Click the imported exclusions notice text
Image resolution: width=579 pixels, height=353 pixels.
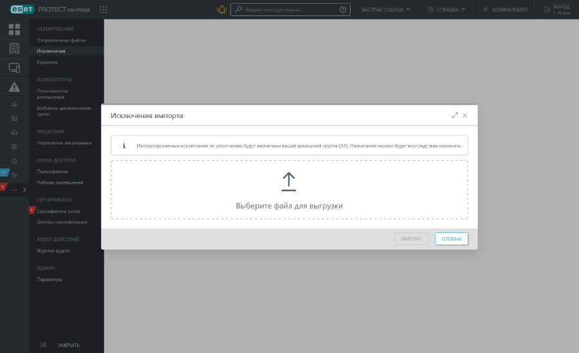299,146
